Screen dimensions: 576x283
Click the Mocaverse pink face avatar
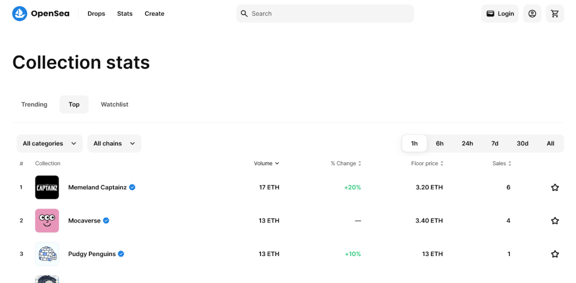coord(47,221)
